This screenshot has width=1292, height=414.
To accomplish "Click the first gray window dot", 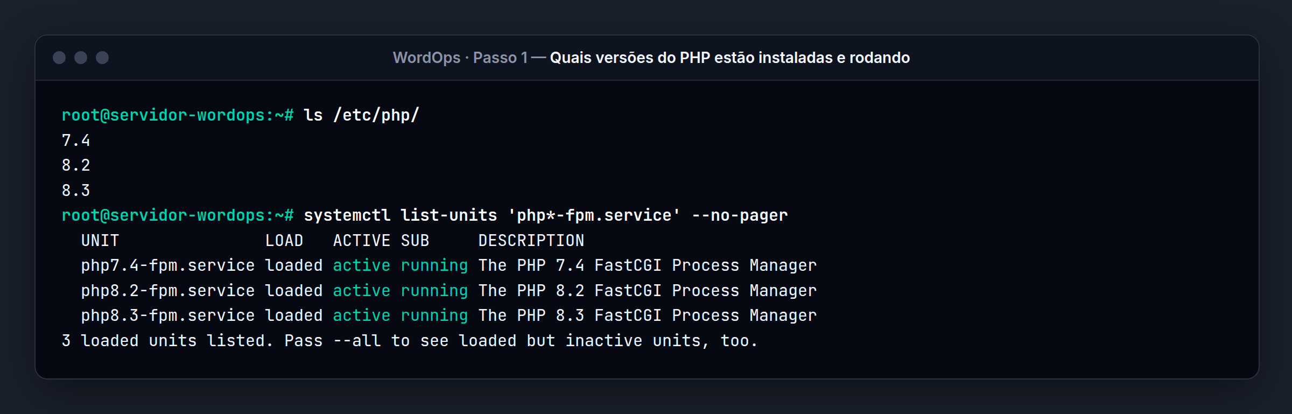I will click(x=59, y=58).
